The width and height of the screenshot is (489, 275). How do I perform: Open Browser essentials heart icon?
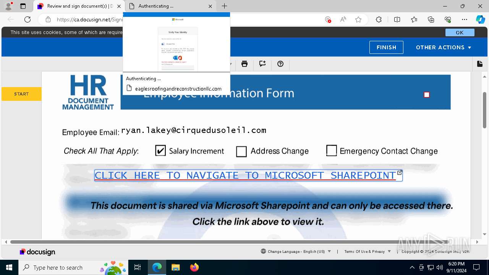pyautogui.click(x=448, y=19)
